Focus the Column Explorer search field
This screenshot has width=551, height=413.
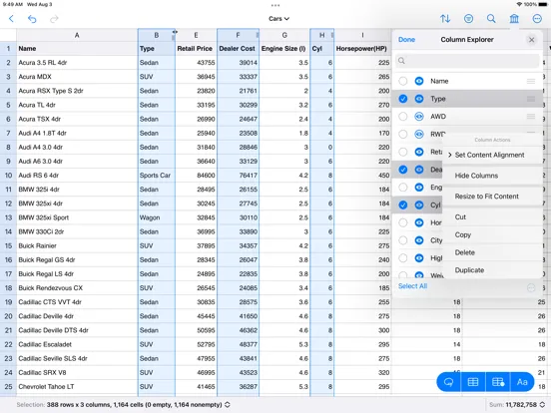pyautogui.click(x=467, y=61)
